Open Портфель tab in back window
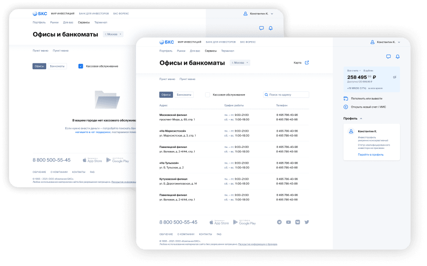The width and height of the screenshot is (427, 266). [x=39, y=22]
